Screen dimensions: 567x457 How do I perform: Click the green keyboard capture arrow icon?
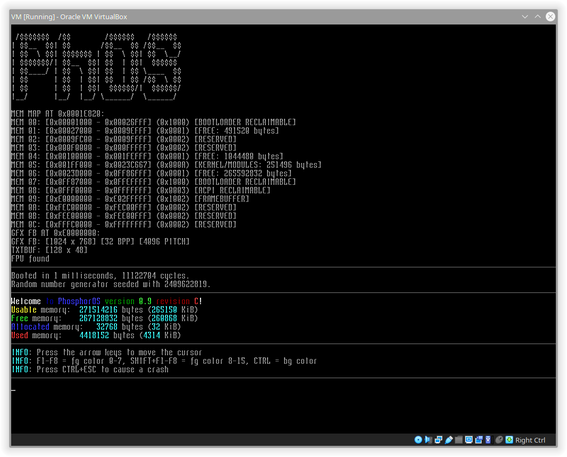point(509,439)
